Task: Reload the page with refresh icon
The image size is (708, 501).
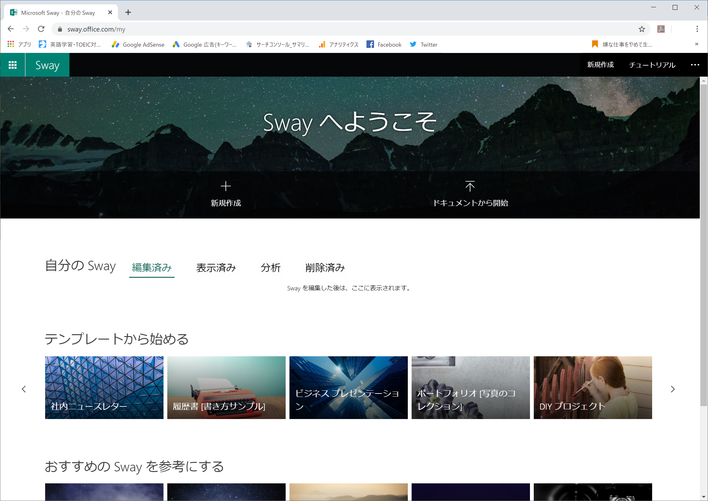Action: point(41,29)
